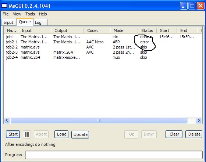Click the Load button
Image resolution: width=206 pixels, height=162 pixels.
[x=61, y=134]
